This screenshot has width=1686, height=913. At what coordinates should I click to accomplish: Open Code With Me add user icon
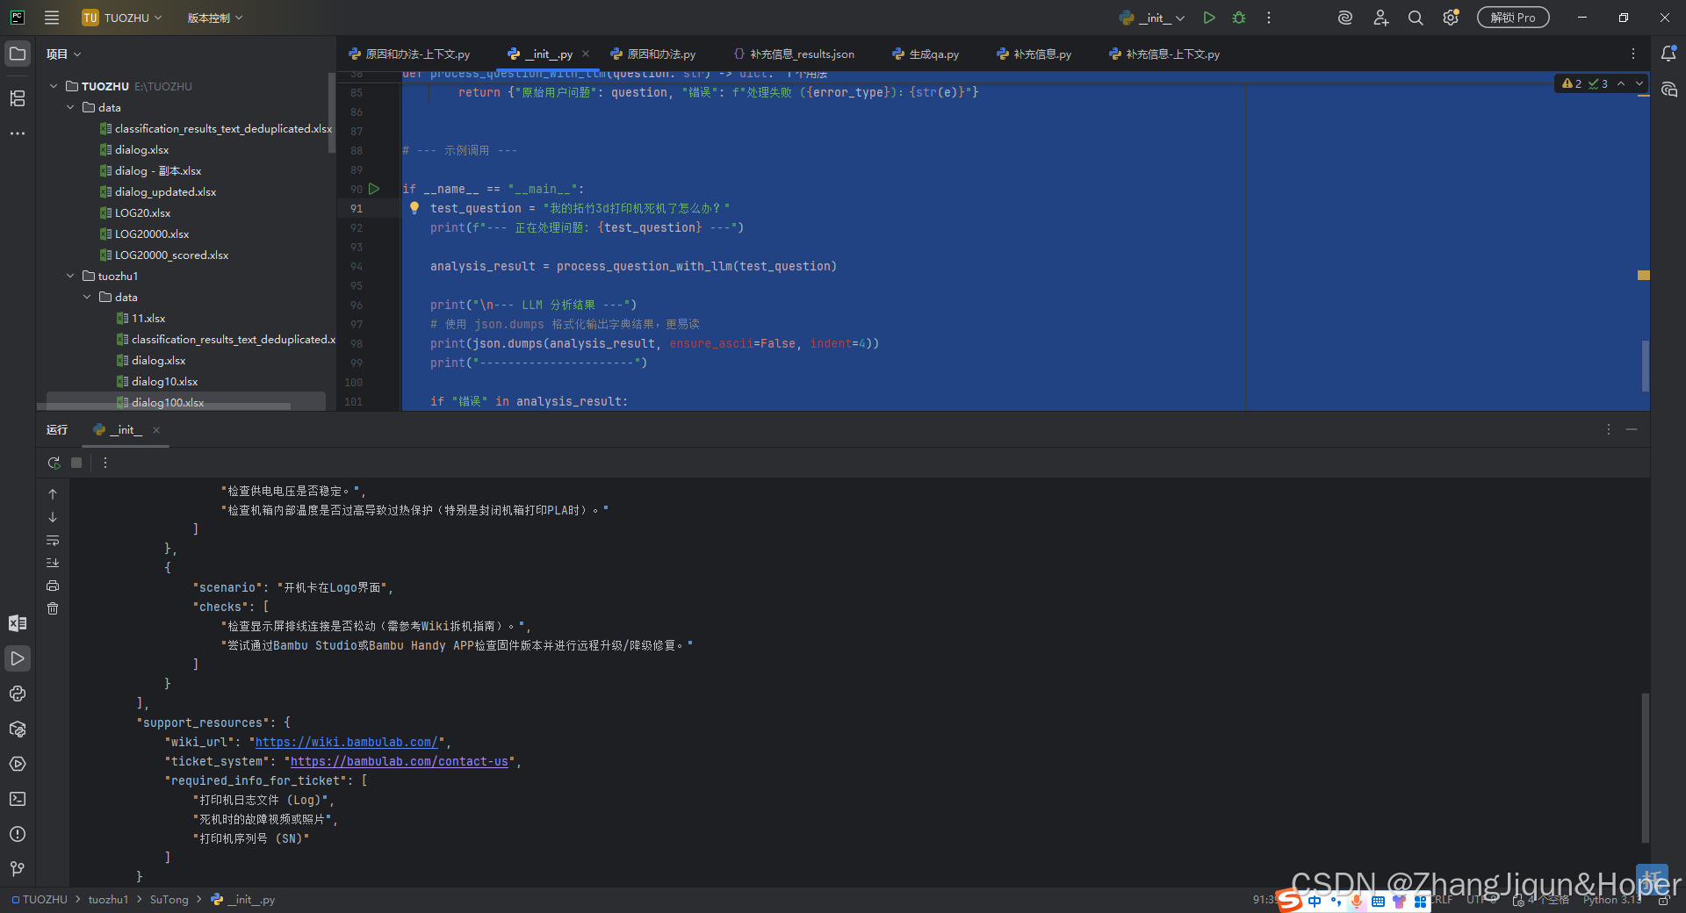click(x=1380, y=18)
